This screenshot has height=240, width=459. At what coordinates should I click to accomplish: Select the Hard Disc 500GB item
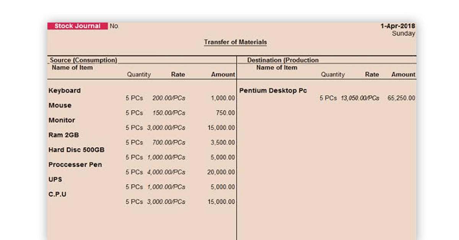coord(76,150)
